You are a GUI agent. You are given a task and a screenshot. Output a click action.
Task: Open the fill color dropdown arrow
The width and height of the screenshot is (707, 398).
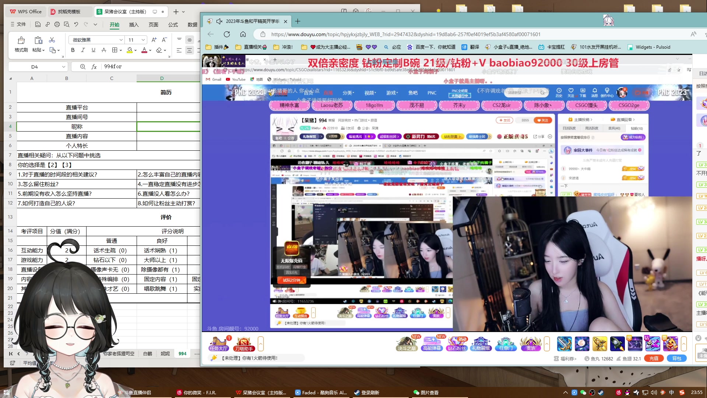pyautogui.click(x=135, y=50)
